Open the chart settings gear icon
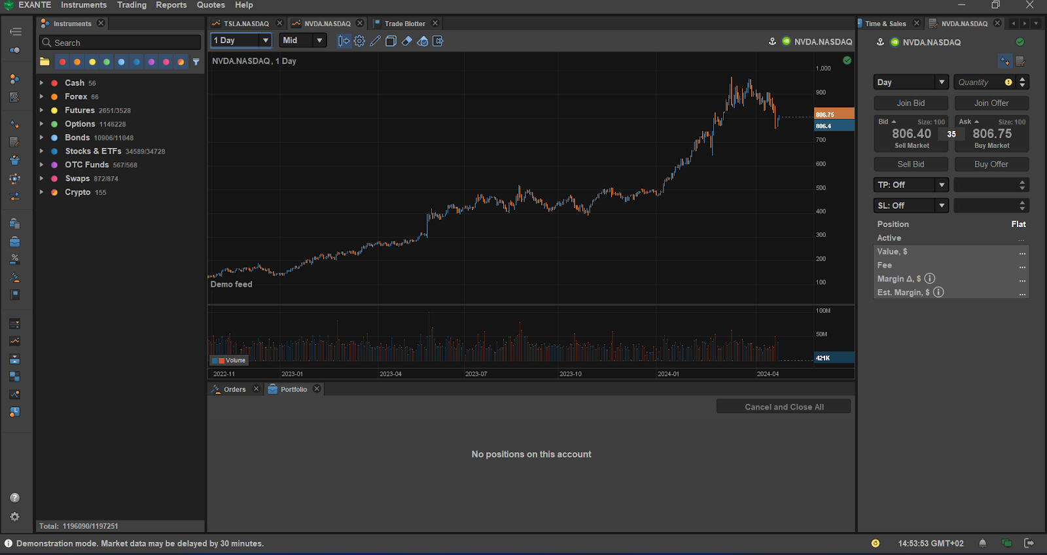This screenshot has height=555, width=1047. click(359, 41)
